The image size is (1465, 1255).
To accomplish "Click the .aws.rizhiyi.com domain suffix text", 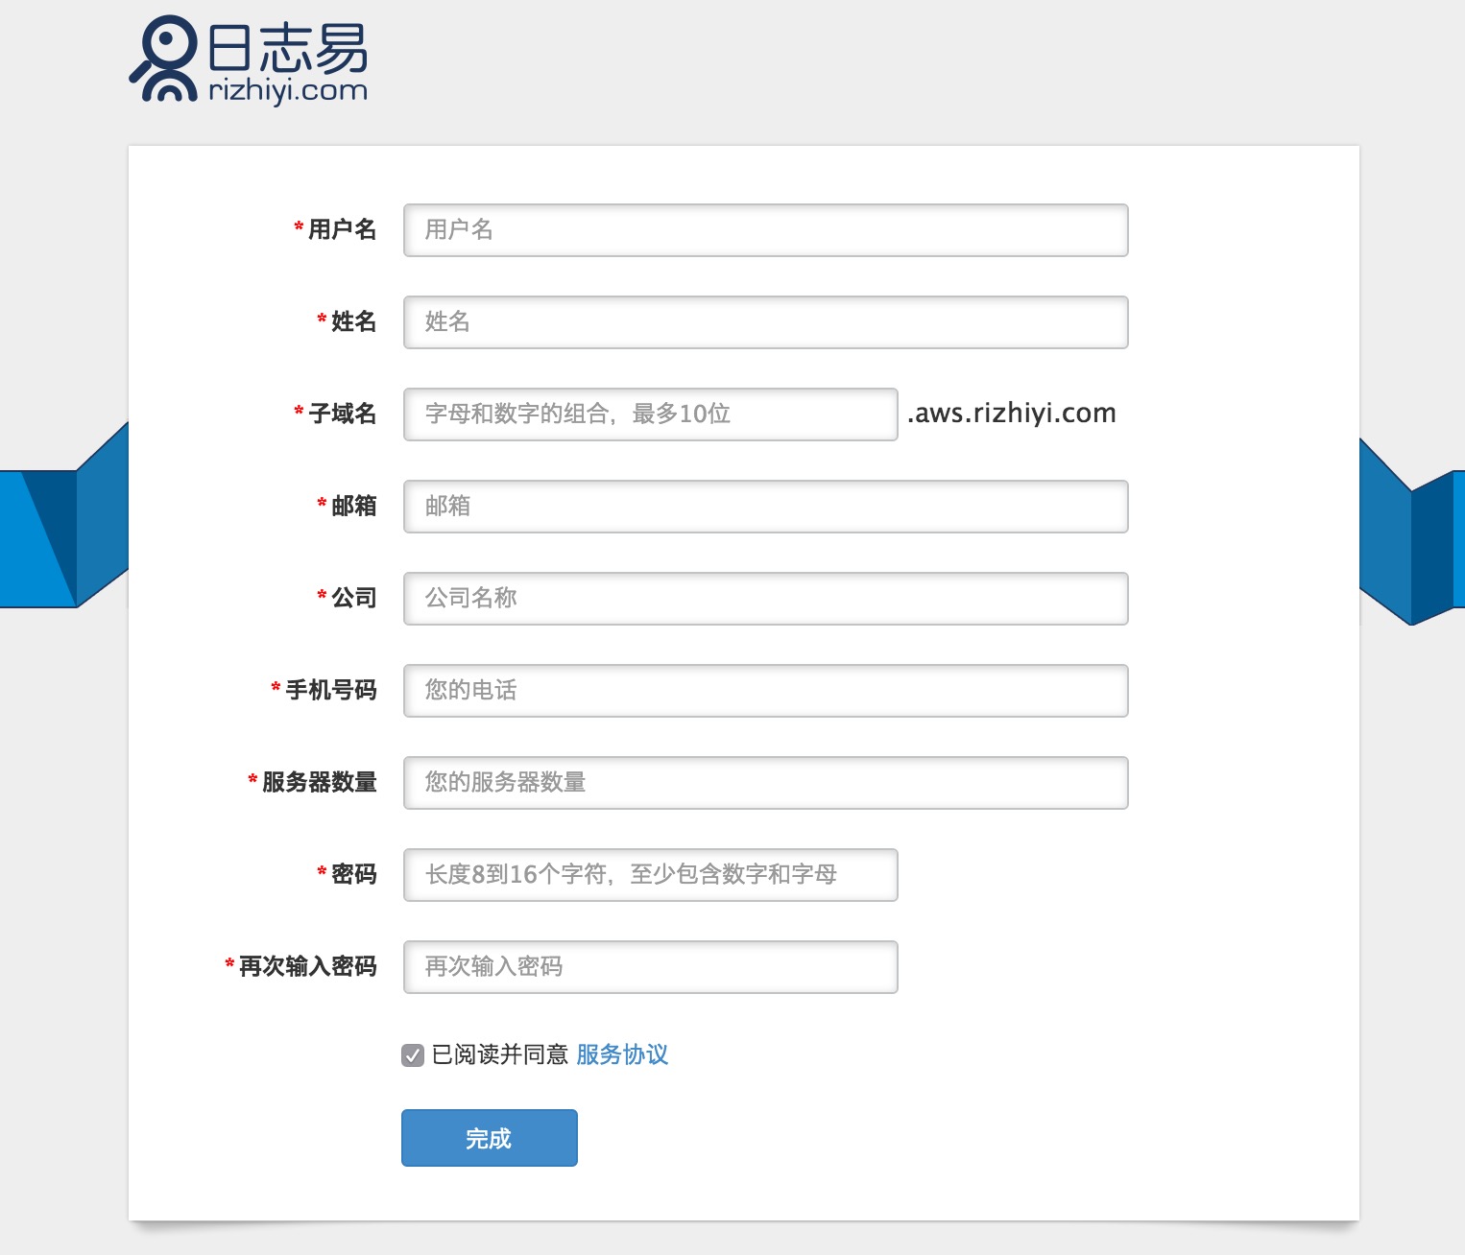I will click(x=1012, y=414).
